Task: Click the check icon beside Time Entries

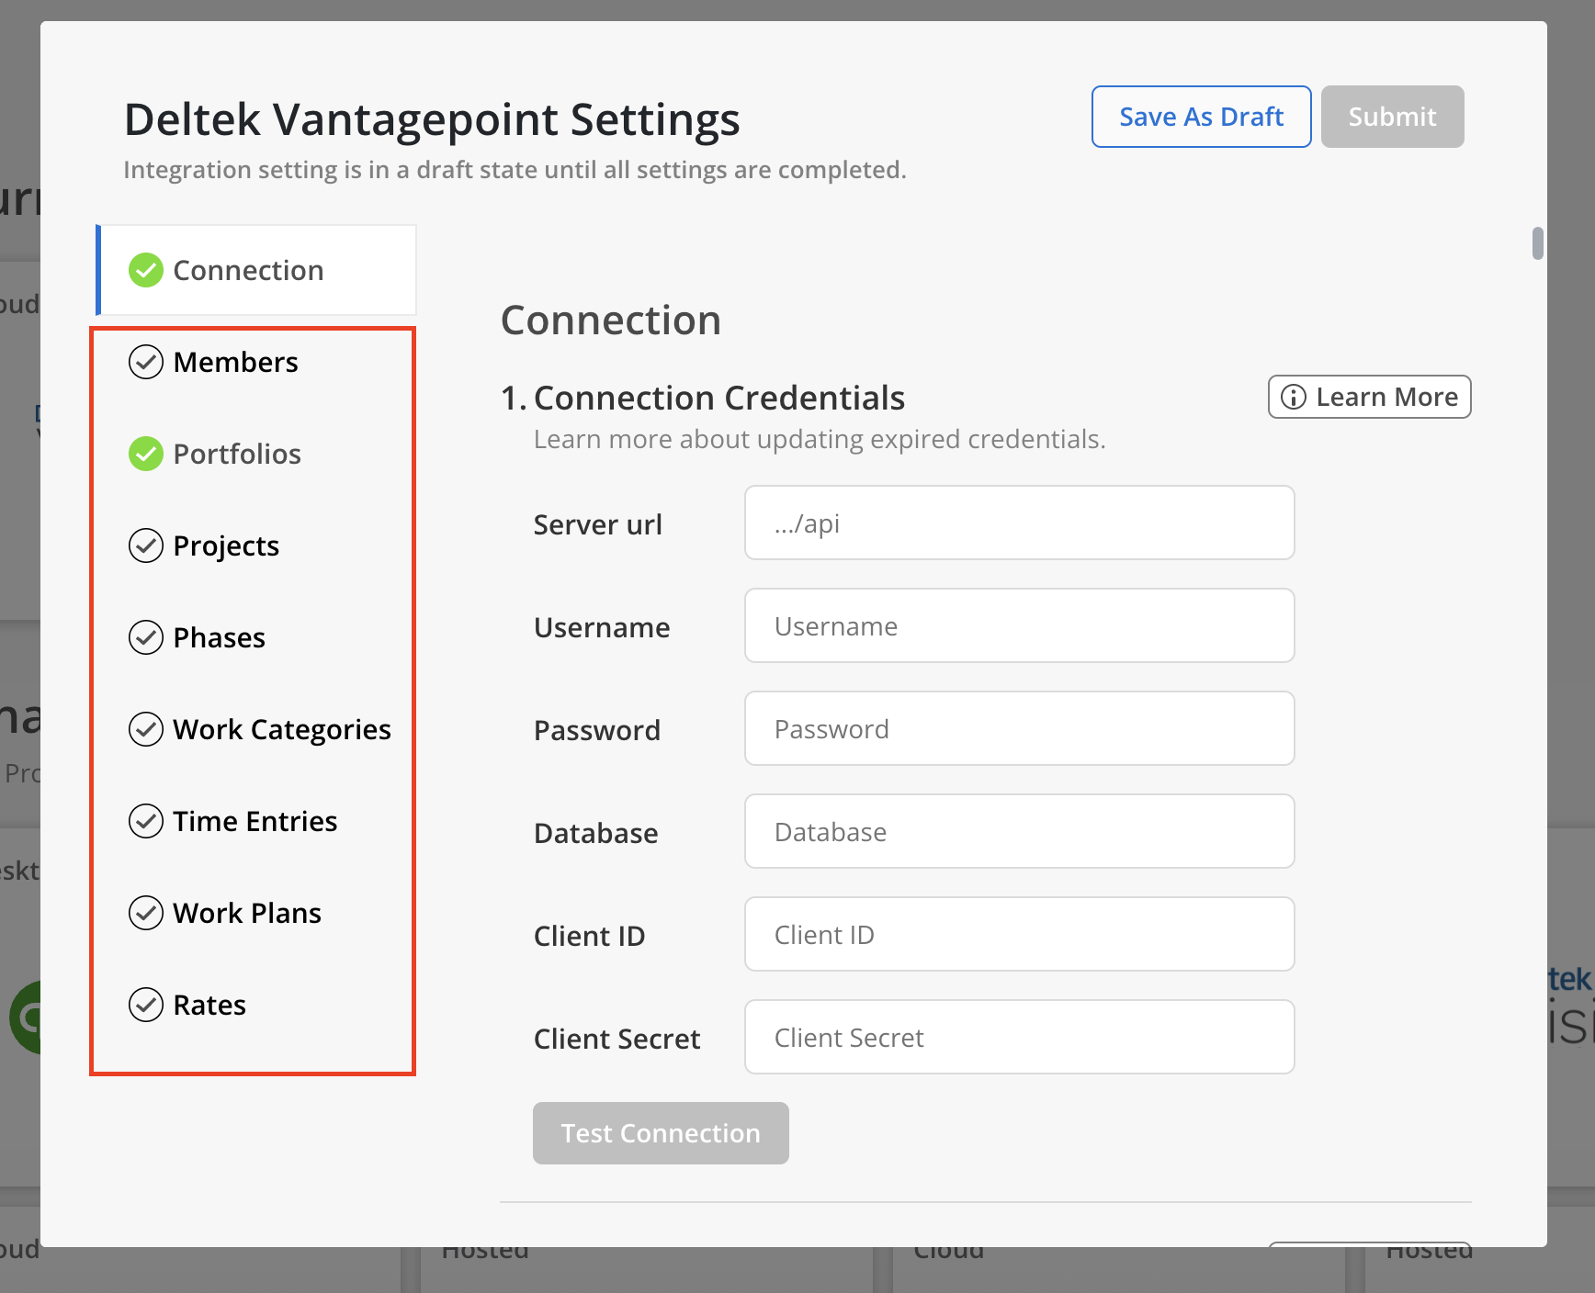Action: [x=145, y=821]
